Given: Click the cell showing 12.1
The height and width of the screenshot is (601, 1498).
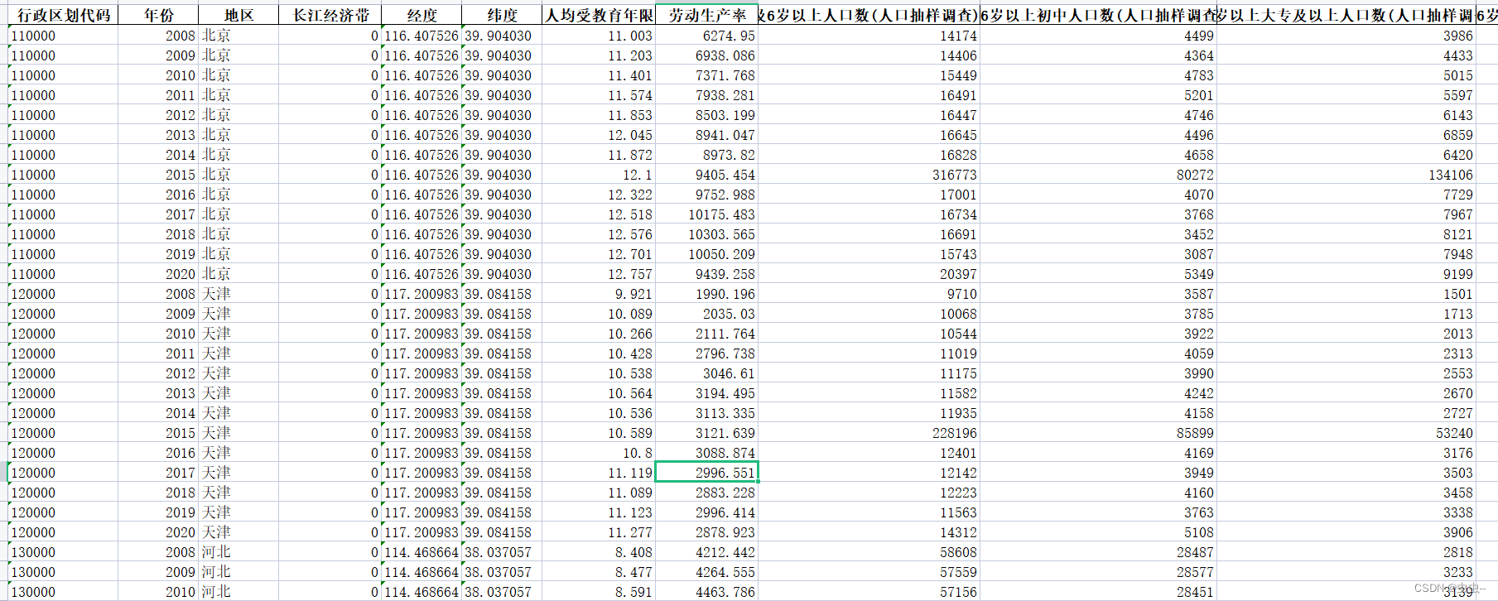Looking at the screenshot, I should coord(599,175).
